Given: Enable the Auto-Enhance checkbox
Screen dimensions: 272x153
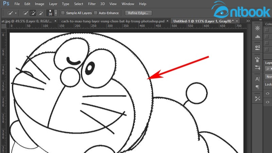Looking at the screenshot, I should (96, 13).
